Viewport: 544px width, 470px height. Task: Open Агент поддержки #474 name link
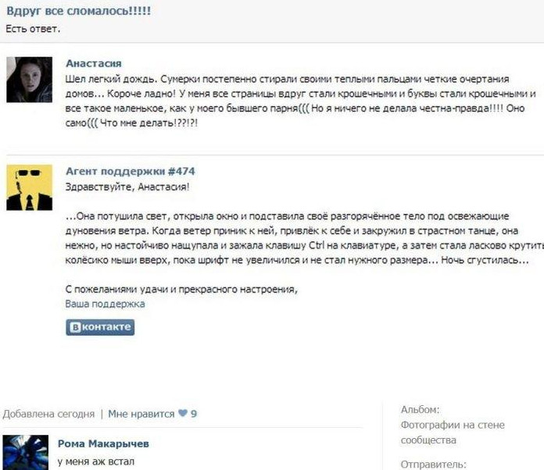131,171
